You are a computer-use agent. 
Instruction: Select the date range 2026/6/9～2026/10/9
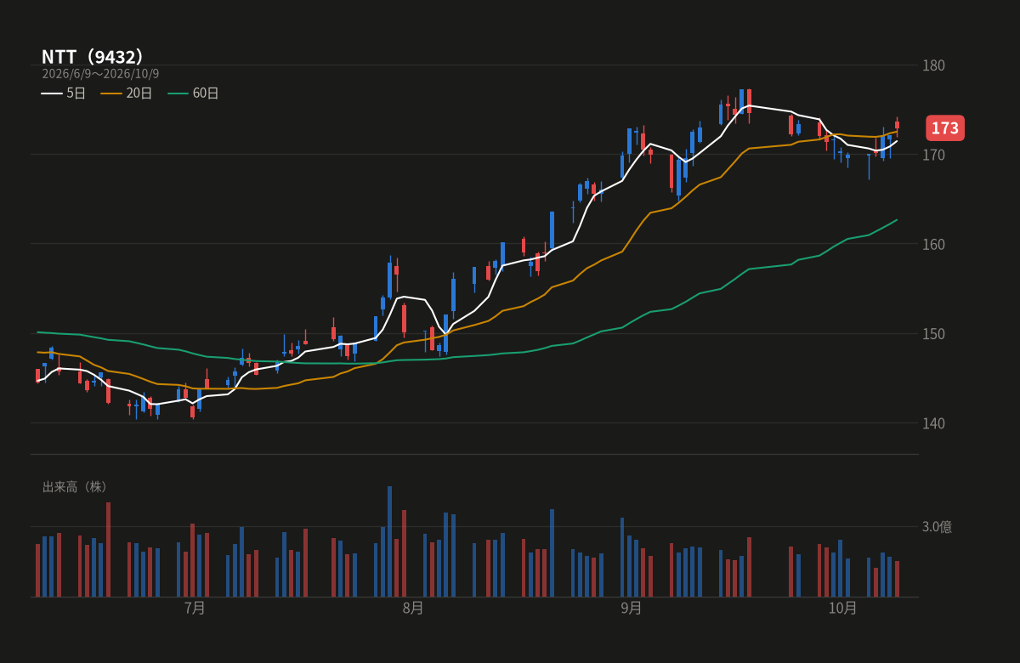click(x=100, y=74)
